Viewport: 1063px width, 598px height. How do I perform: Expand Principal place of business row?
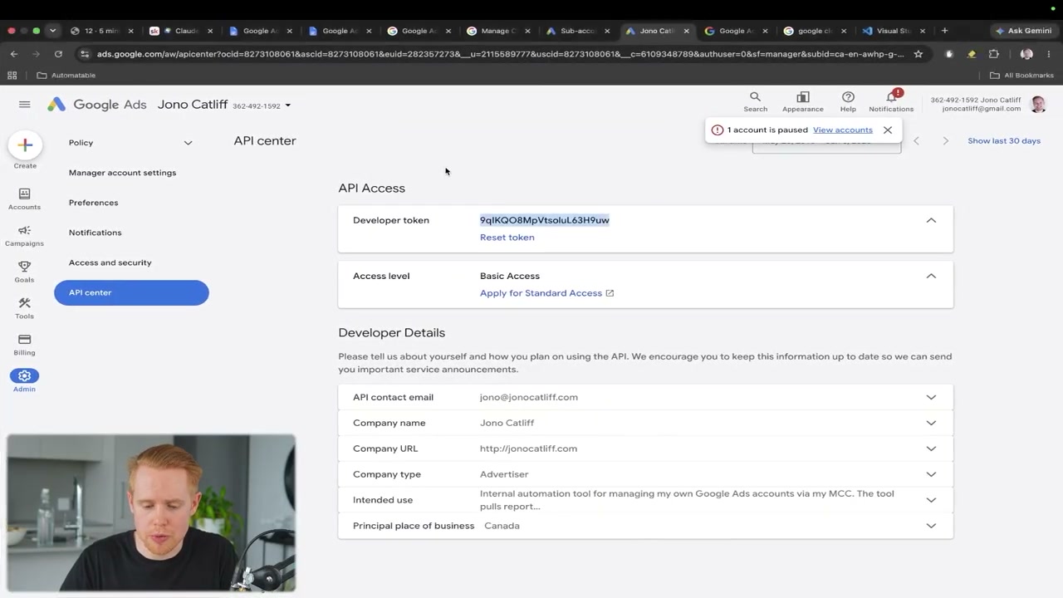[x=931, y=526]
